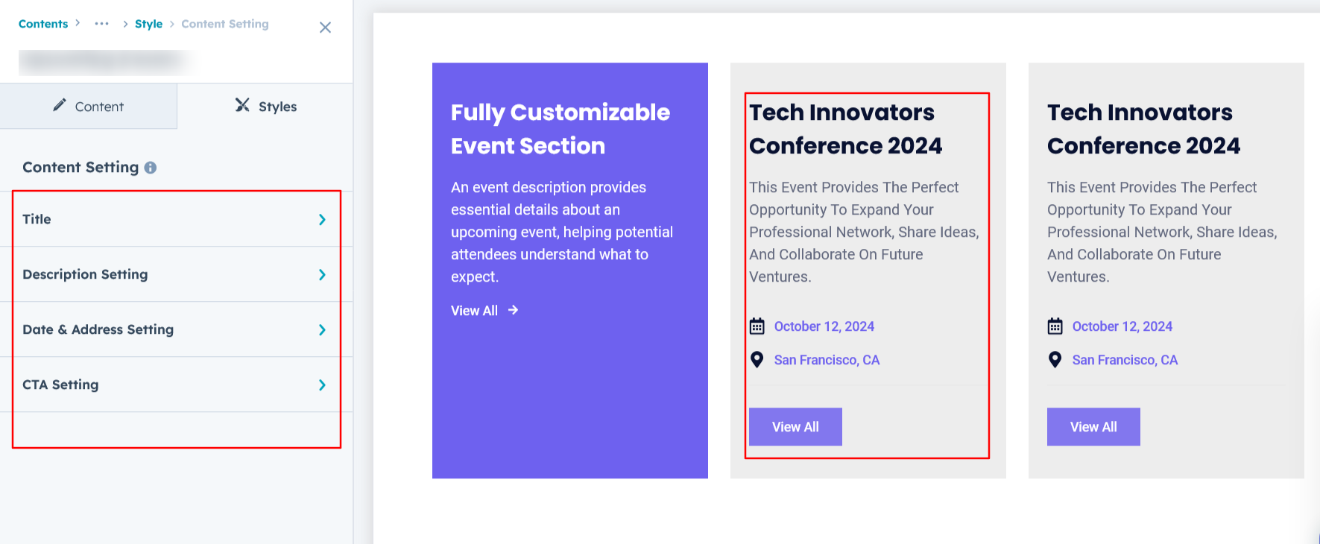Click the calendar icon on middle event card
Image resolution: width=1320 pixels, height=544 pixels.
757,326
